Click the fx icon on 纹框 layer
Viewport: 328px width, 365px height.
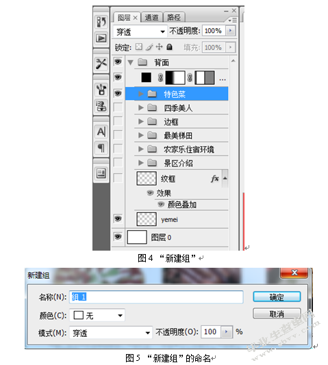tap(215, 179)
